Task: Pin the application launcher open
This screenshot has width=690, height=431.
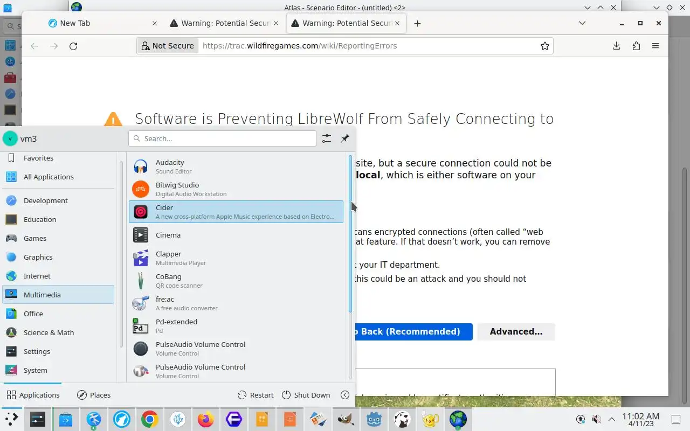Action: coord(345,138)
